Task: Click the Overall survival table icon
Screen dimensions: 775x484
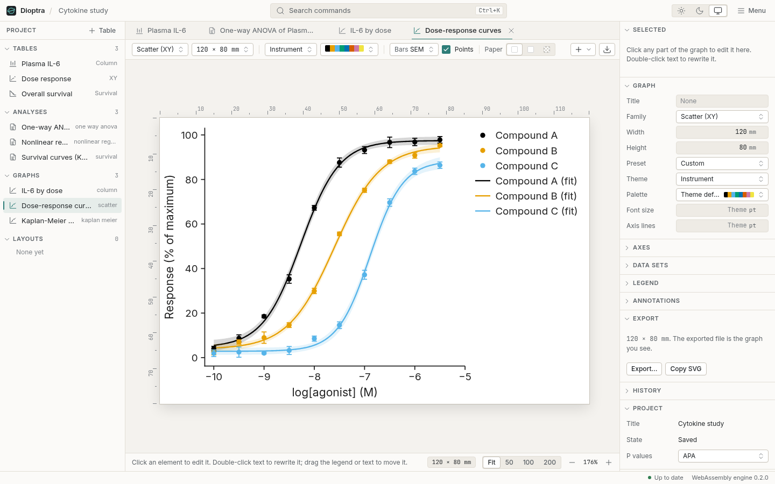Action: 13,94
